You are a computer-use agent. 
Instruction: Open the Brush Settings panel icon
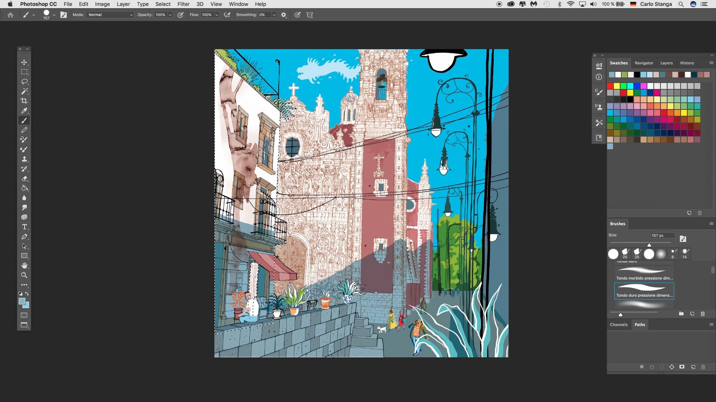coord(599,92)
